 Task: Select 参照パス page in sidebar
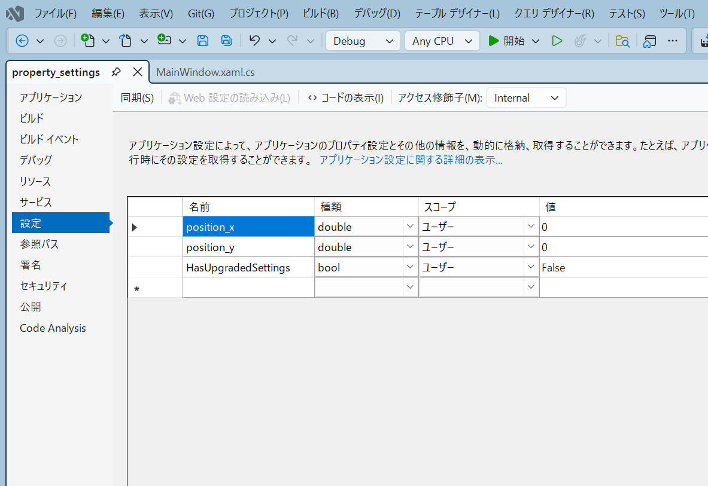(39, 244)
